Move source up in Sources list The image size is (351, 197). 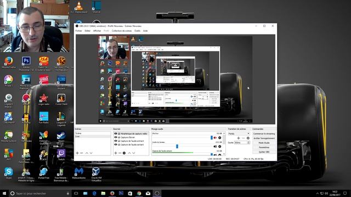coord(129,153)
